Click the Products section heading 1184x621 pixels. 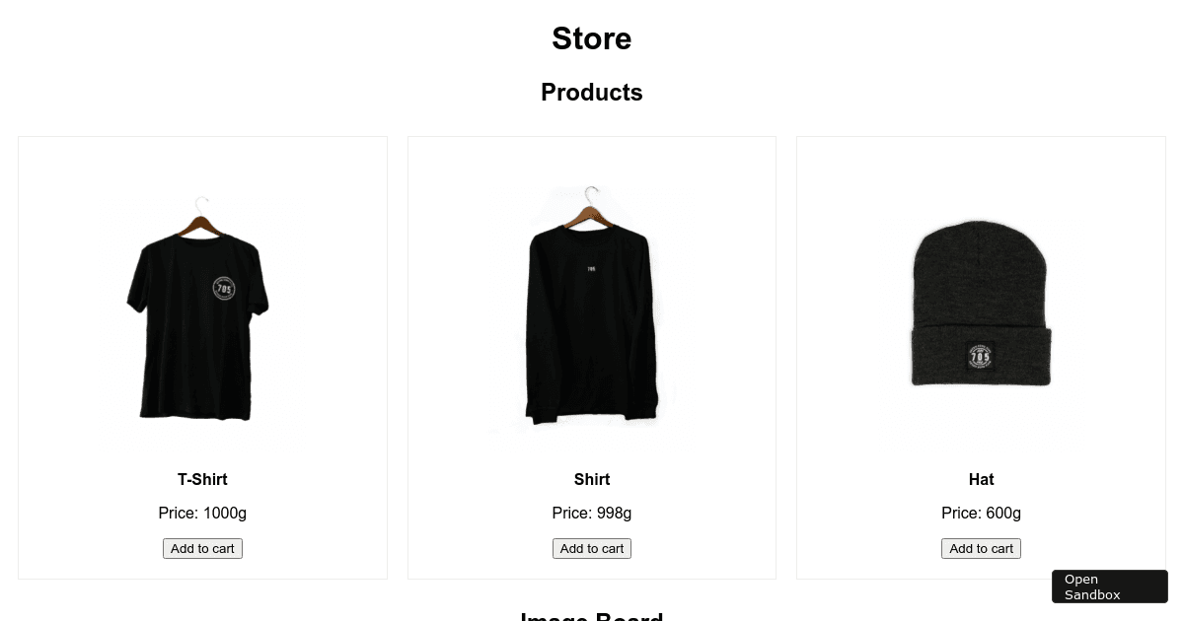pyautogui.click(x=592, y=93)
